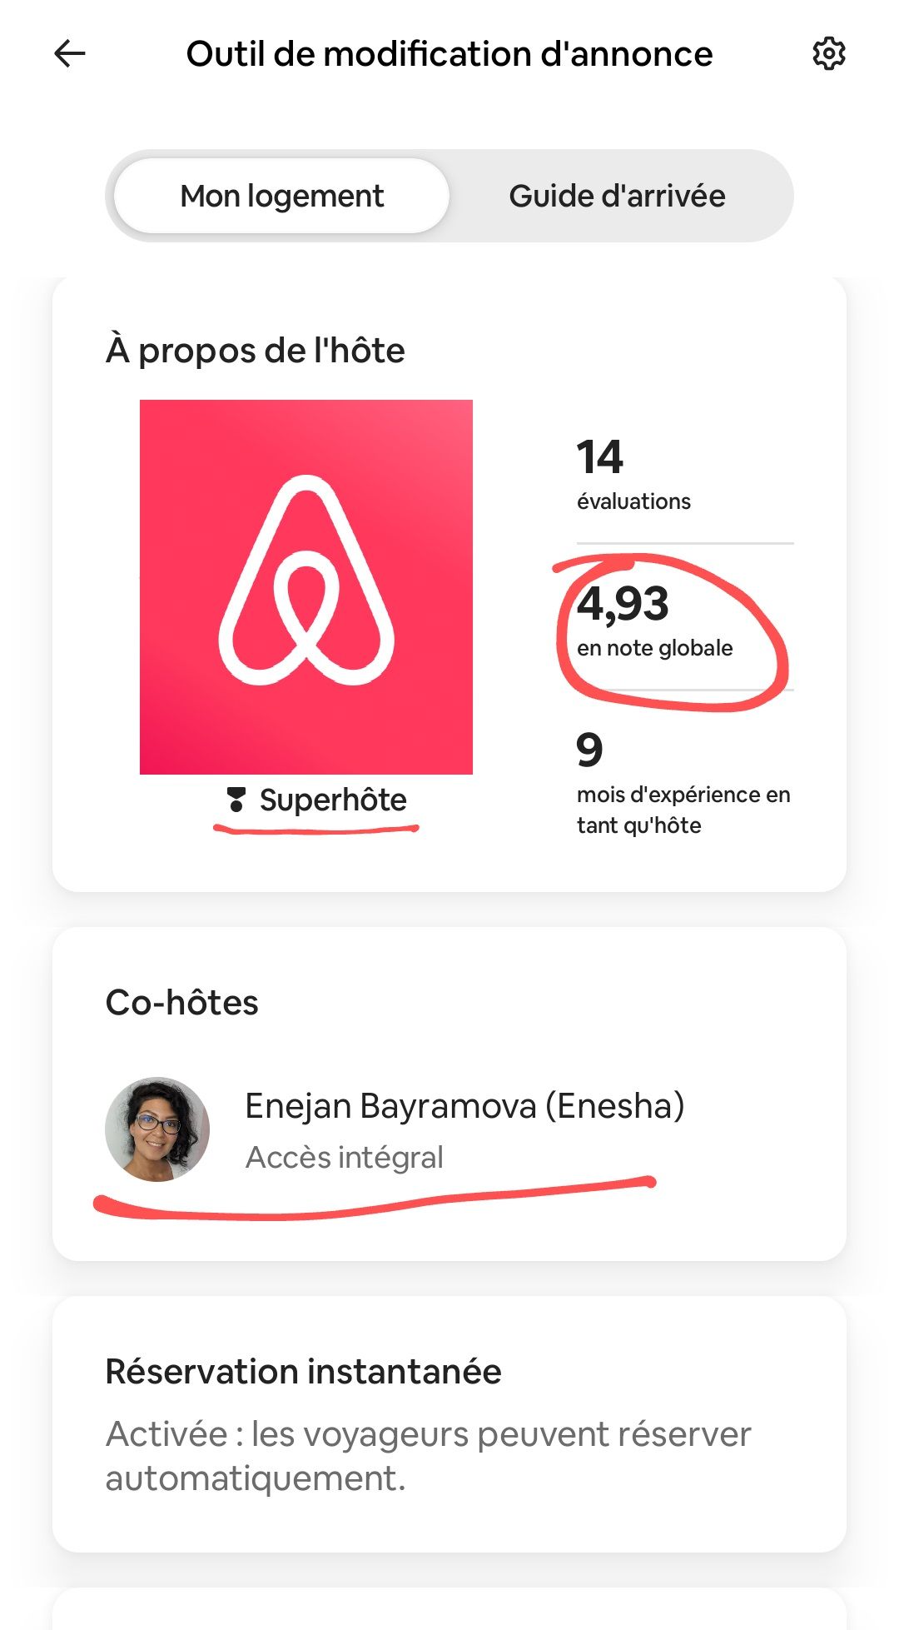This screenshot has width=899, height=1630.
Task: Tap the 'Outil de modification d'annonce' title
Action: pos(449,54)
